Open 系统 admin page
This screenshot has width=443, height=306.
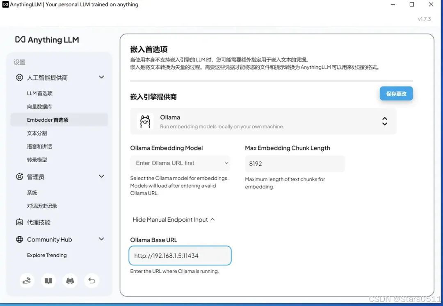tap(32, 193)
